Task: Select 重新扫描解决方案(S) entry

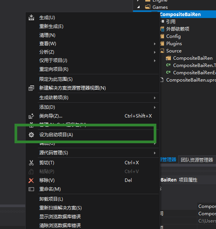Action: click(x=60, y=208)
